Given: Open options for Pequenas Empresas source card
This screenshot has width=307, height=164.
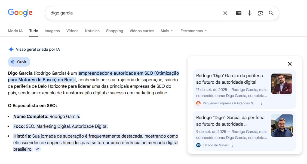Looking at the screenshot, I should tap(262, 103).
